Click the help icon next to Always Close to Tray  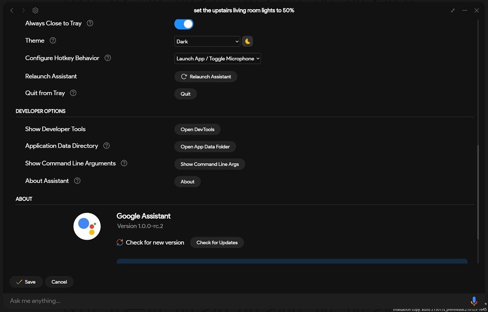tap(90, 23)
